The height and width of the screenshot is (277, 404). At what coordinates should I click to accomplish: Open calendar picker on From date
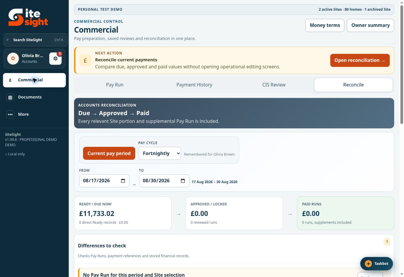(x=123, y=181)
